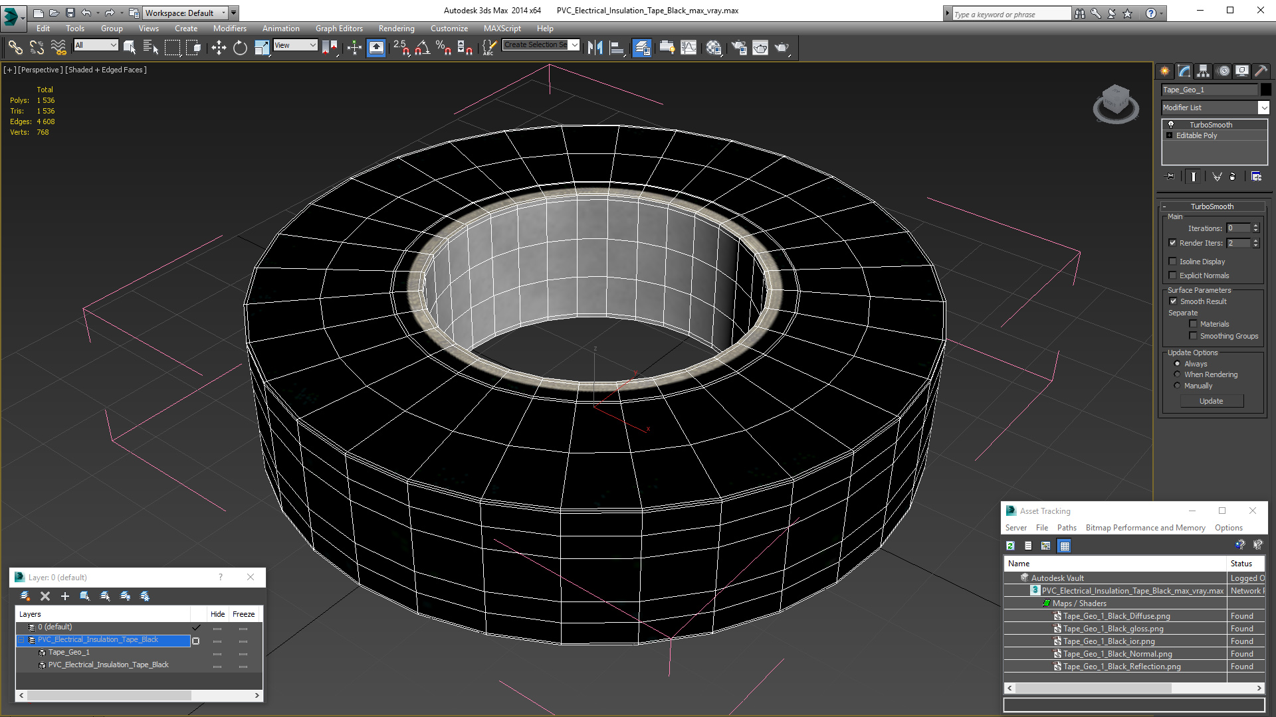
Task: Select the Move transform tool
Action: pyautogui.click(x=219, y=48)
